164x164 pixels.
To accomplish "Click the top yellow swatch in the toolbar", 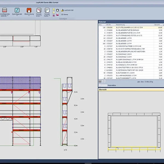I will [54, 10].
